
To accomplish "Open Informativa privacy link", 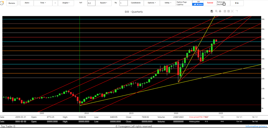I will coord(256,126).
